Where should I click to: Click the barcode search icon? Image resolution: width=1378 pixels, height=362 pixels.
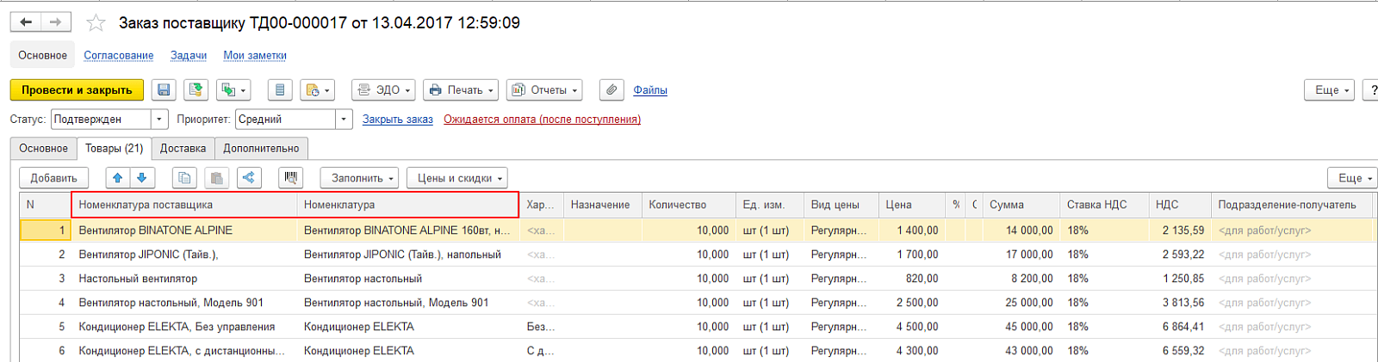(x=291, y=178)
